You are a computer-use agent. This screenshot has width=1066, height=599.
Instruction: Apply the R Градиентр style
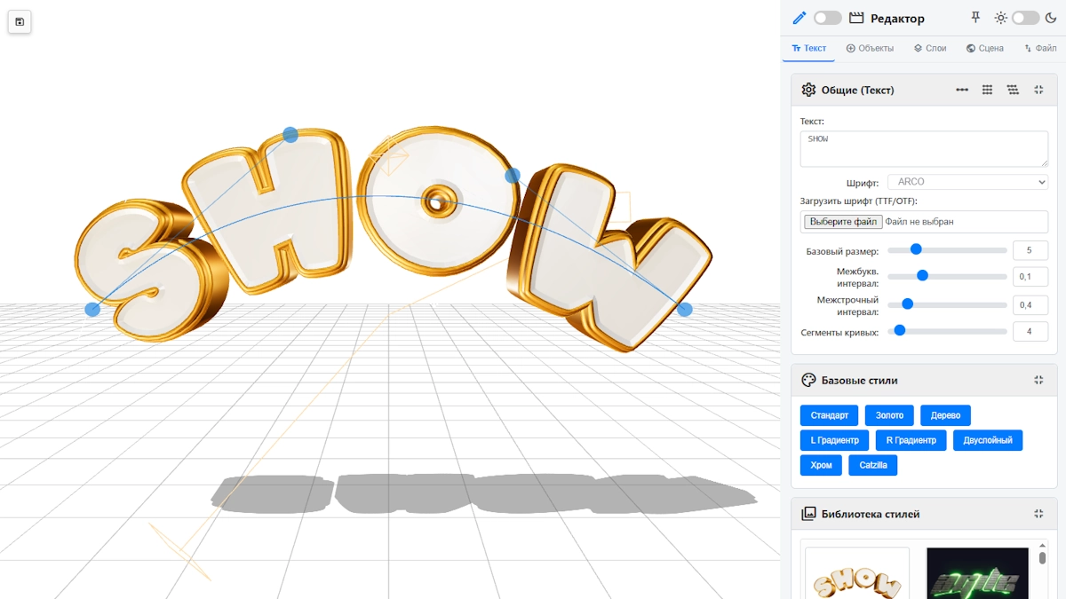pos(911,440)
